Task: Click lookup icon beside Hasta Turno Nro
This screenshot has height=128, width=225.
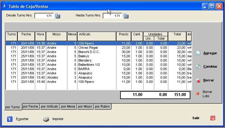Action: click(x=126, y=16)
